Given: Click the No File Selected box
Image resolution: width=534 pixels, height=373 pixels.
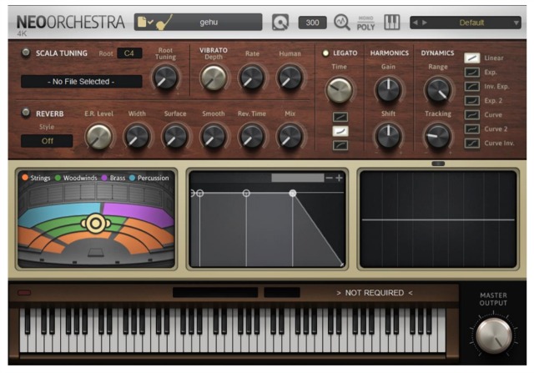Looking at the screenshot, I should (82, 82).
